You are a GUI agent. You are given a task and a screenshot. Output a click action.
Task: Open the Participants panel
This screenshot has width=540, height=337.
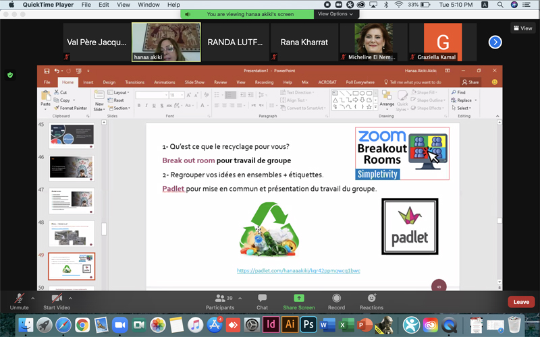pyautogui.click(x=220, y=301)
